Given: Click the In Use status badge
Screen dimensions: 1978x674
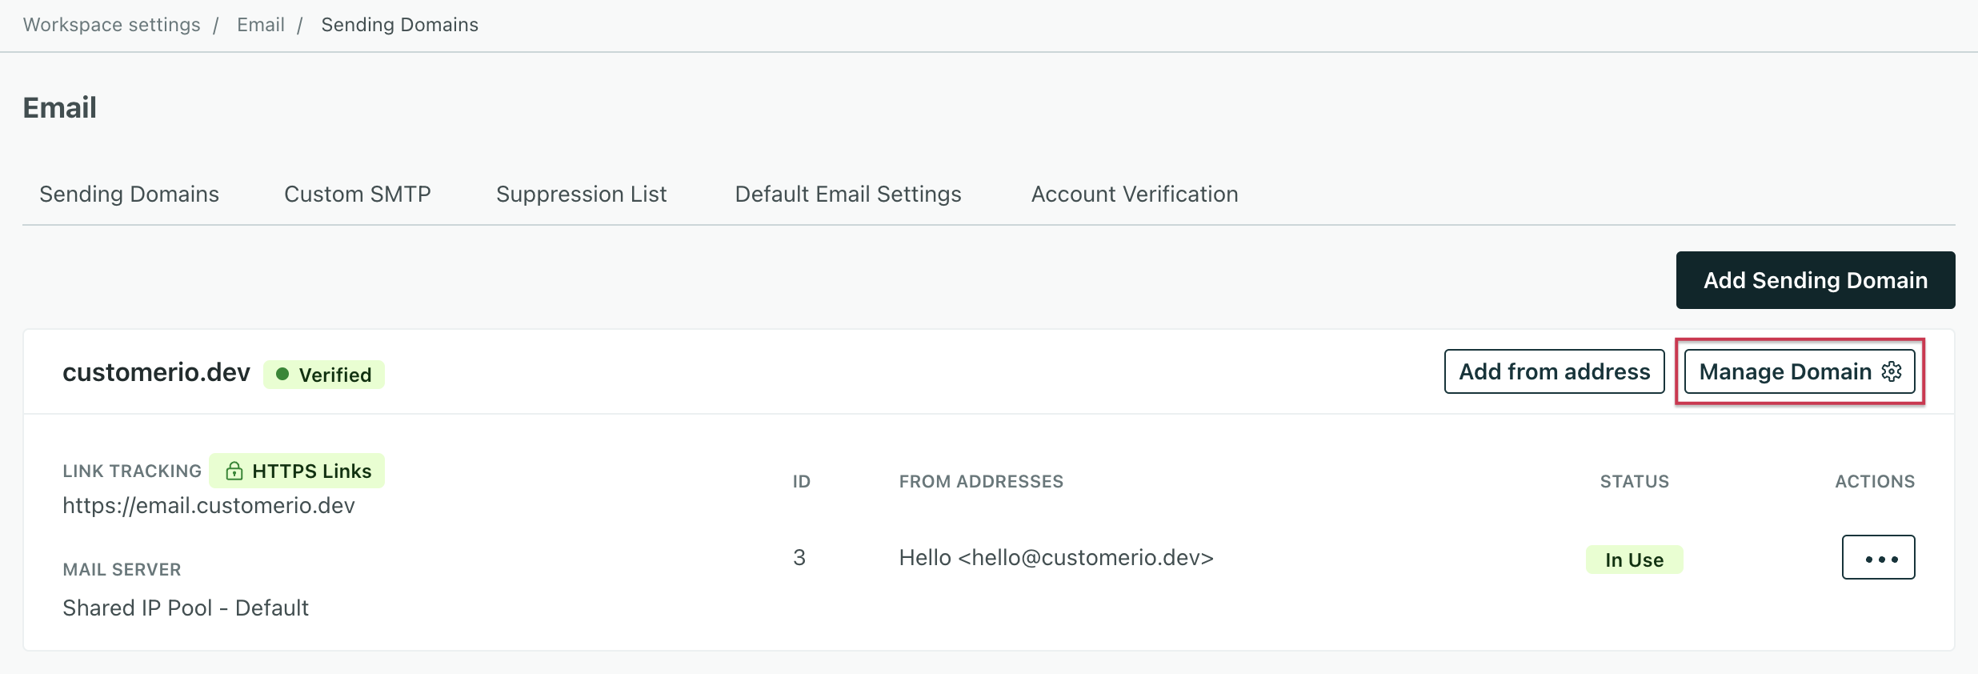Looking at the screenshot, I should coord(1634,560).
